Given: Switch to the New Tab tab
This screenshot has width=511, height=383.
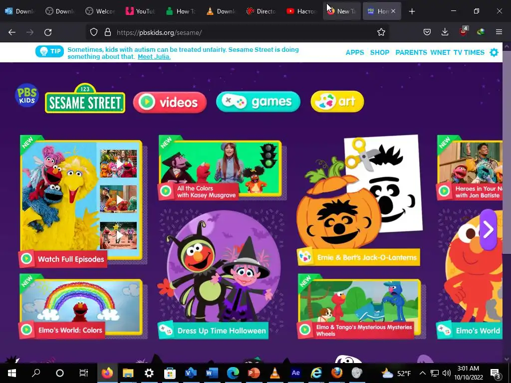Looking at the screenshot, I should click(x=341, y=11).
